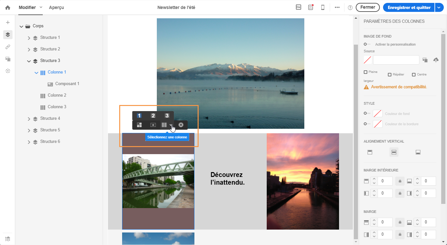The image size is (447, 245).
Task: Click the Fermer button
Action: (368, 7)
